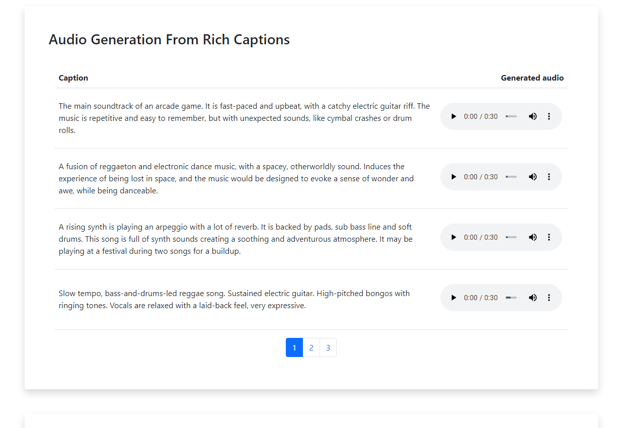Mute the rising synth arpeggio audio
The height and width of the screenshot is (428, 627).
click(532, 237)
